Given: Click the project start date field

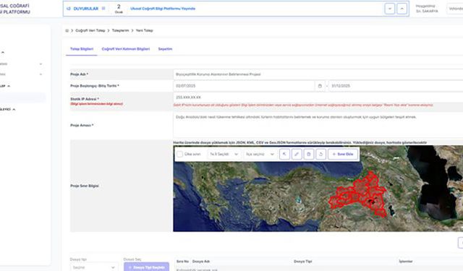Looking at the screenshot, I should pyautogui.click(x=244, y=86).
